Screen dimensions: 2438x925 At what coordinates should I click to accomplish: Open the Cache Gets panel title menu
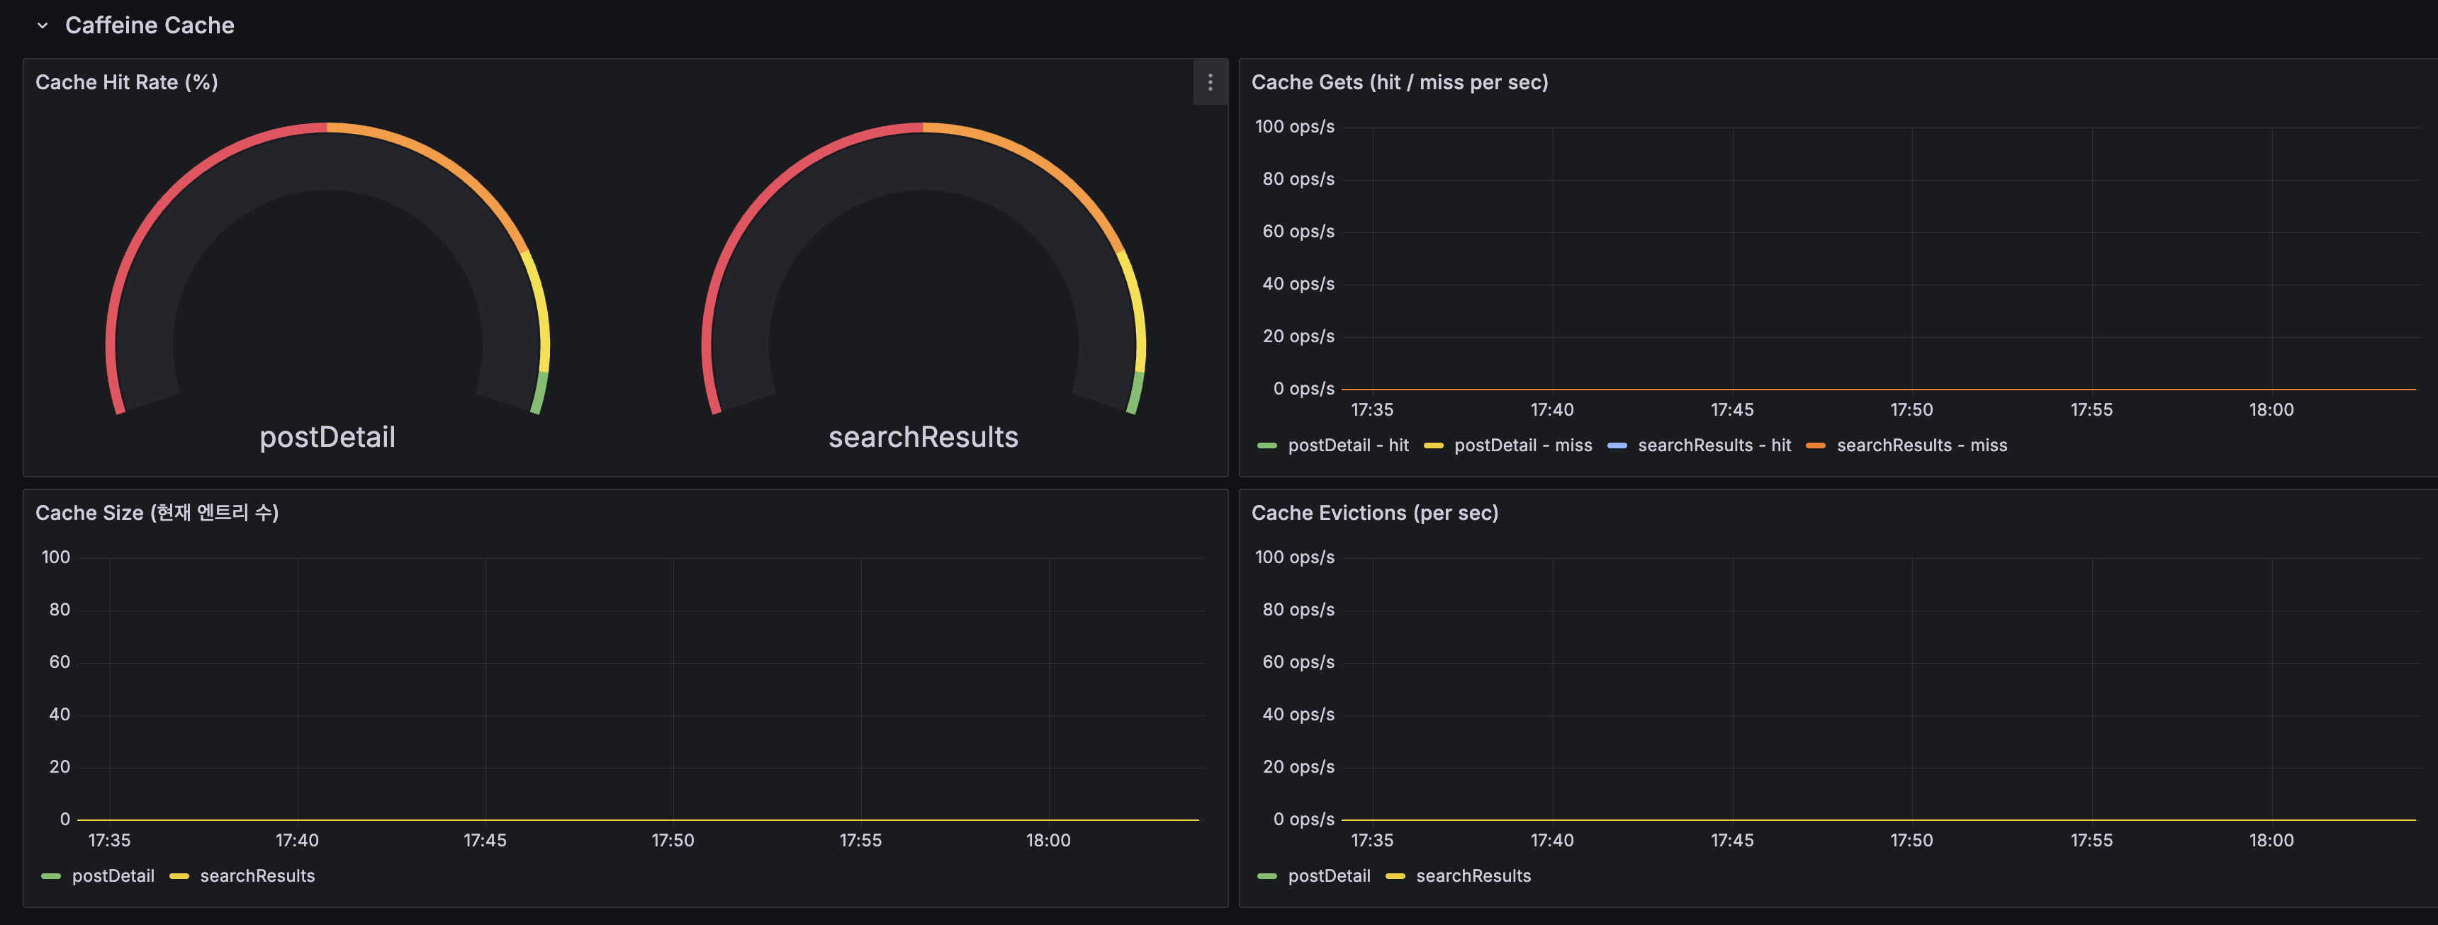[x=1400, y=82]
